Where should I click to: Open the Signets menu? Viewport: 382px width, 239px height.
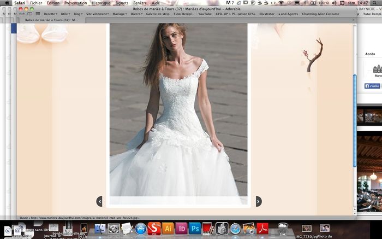122,3
